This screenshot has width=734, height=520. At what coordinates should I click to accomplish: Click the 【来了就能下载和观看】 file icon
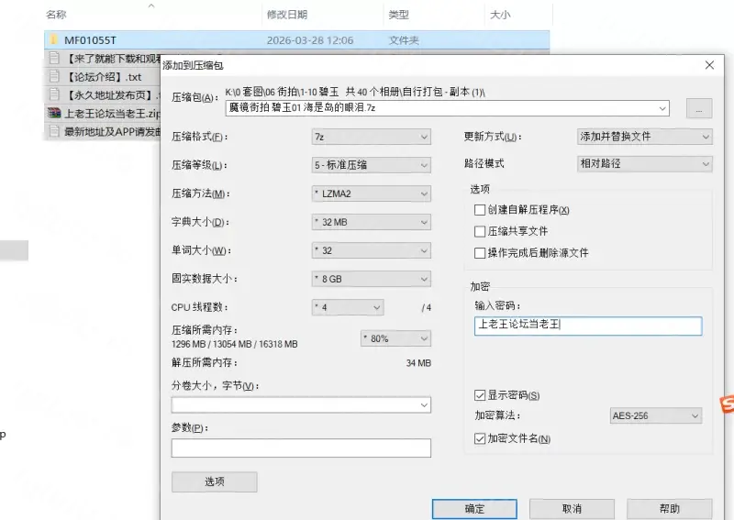[x=54, y=58]
